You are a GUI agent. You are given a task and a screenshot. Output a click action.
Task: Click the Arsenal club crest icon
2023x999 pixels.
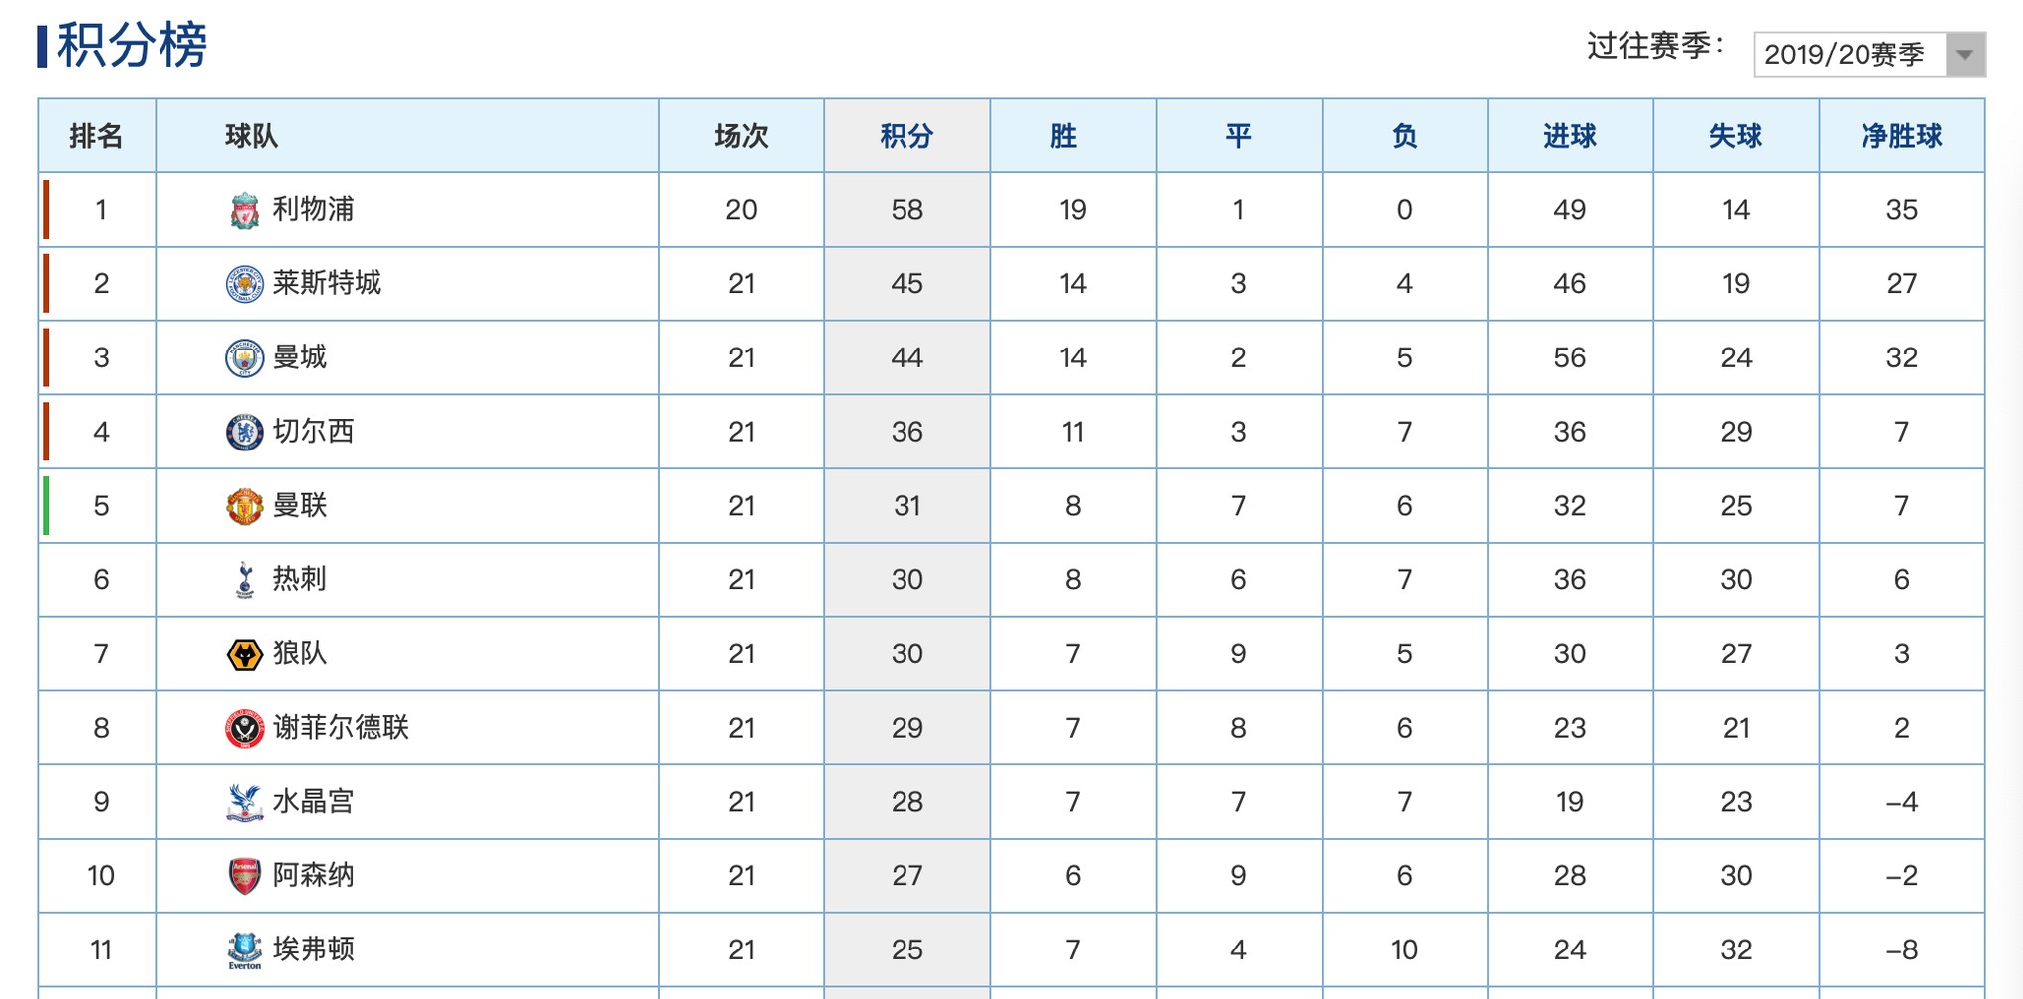[244, 876]
